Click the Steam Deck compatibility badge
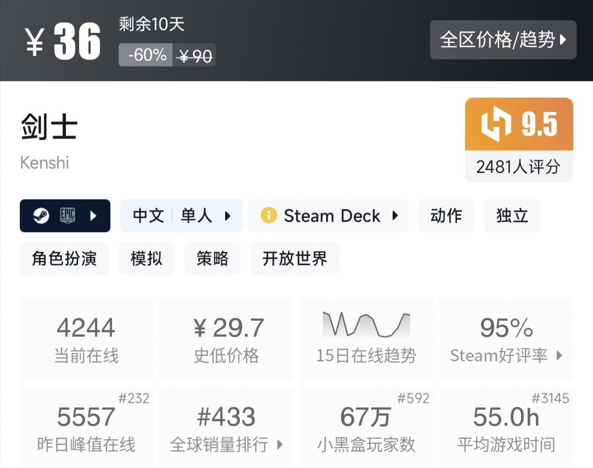This screenshot has width=593, height=468. click(328, 215)
